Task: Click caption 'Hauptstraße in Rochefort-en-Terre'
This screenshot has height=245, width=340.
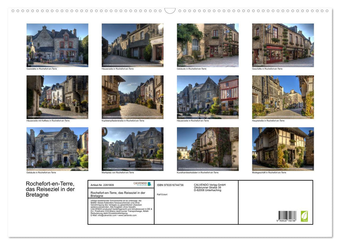Action: (268, 120)
